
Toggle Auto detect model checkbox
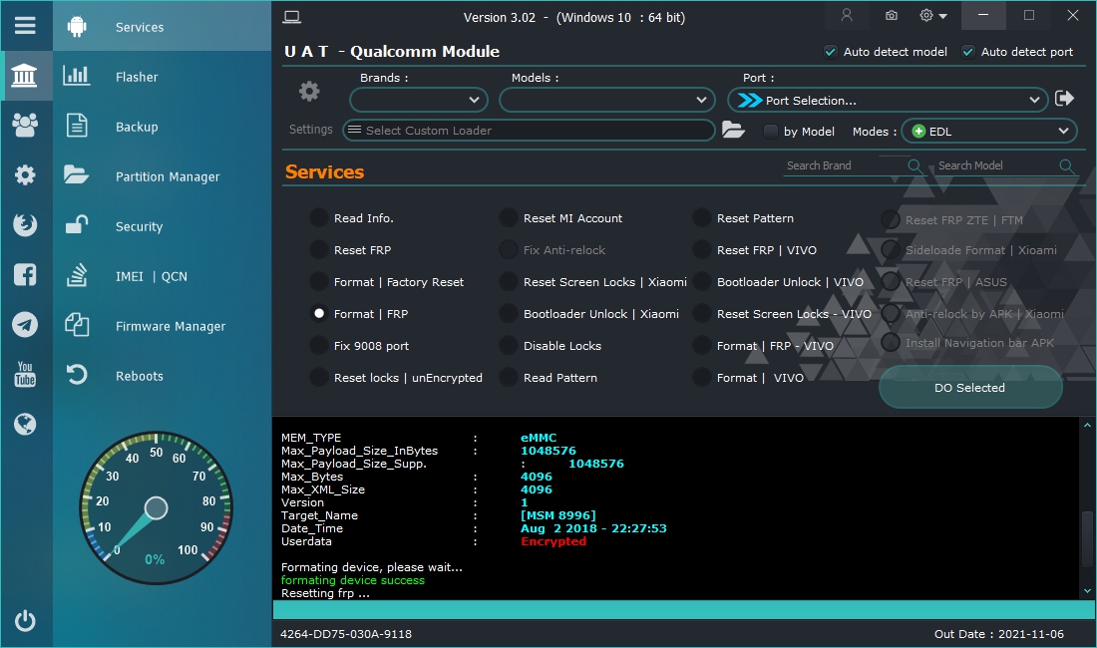click(x=831, y=52)
